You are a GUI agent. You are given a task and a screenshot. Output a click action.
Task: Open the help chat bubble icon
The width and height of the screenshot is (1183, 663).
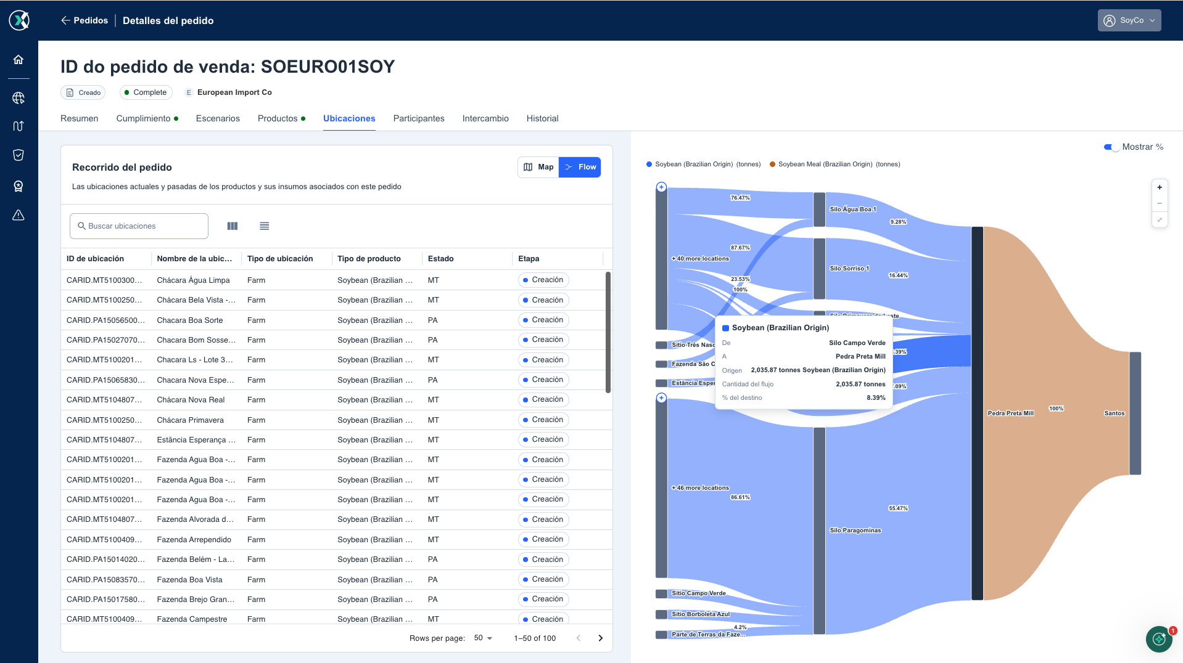(x=1159, y=639)
